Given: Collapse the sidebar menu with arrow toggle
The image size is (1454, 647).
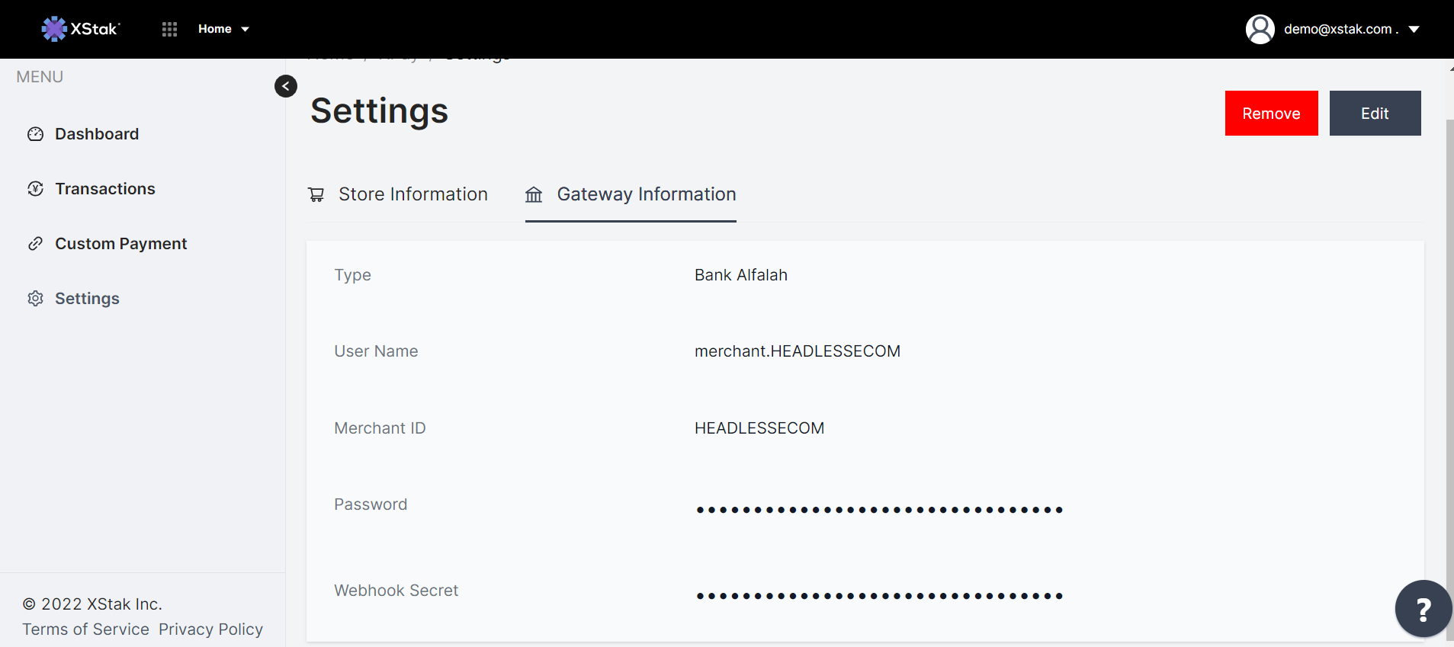Looking at the screenshot, I should [286, 86].
